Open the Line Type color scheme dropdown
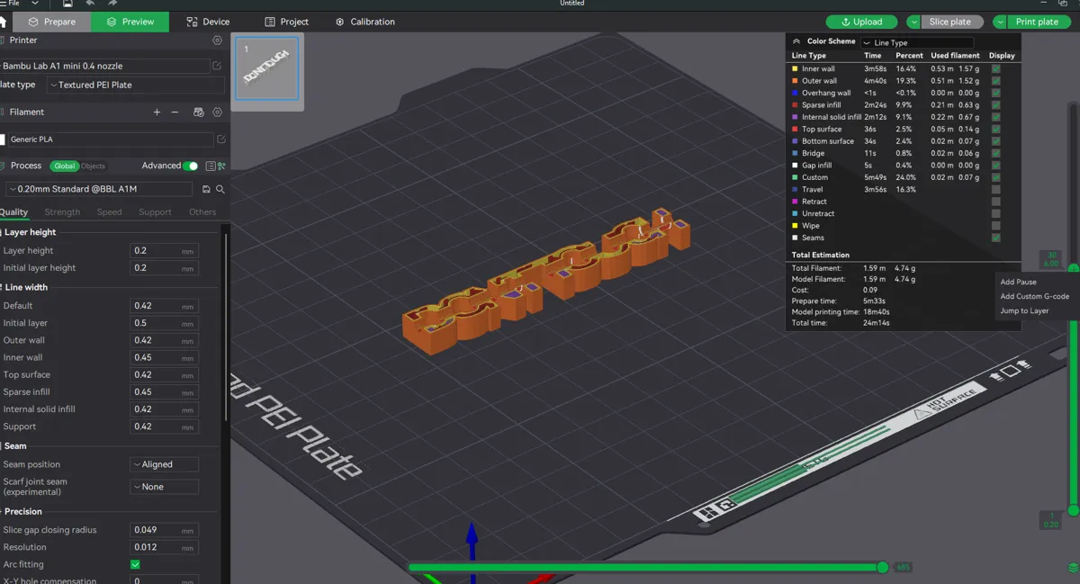Image resolution: width=1080 pixels, height=584 pixels. tap(917, 42)
